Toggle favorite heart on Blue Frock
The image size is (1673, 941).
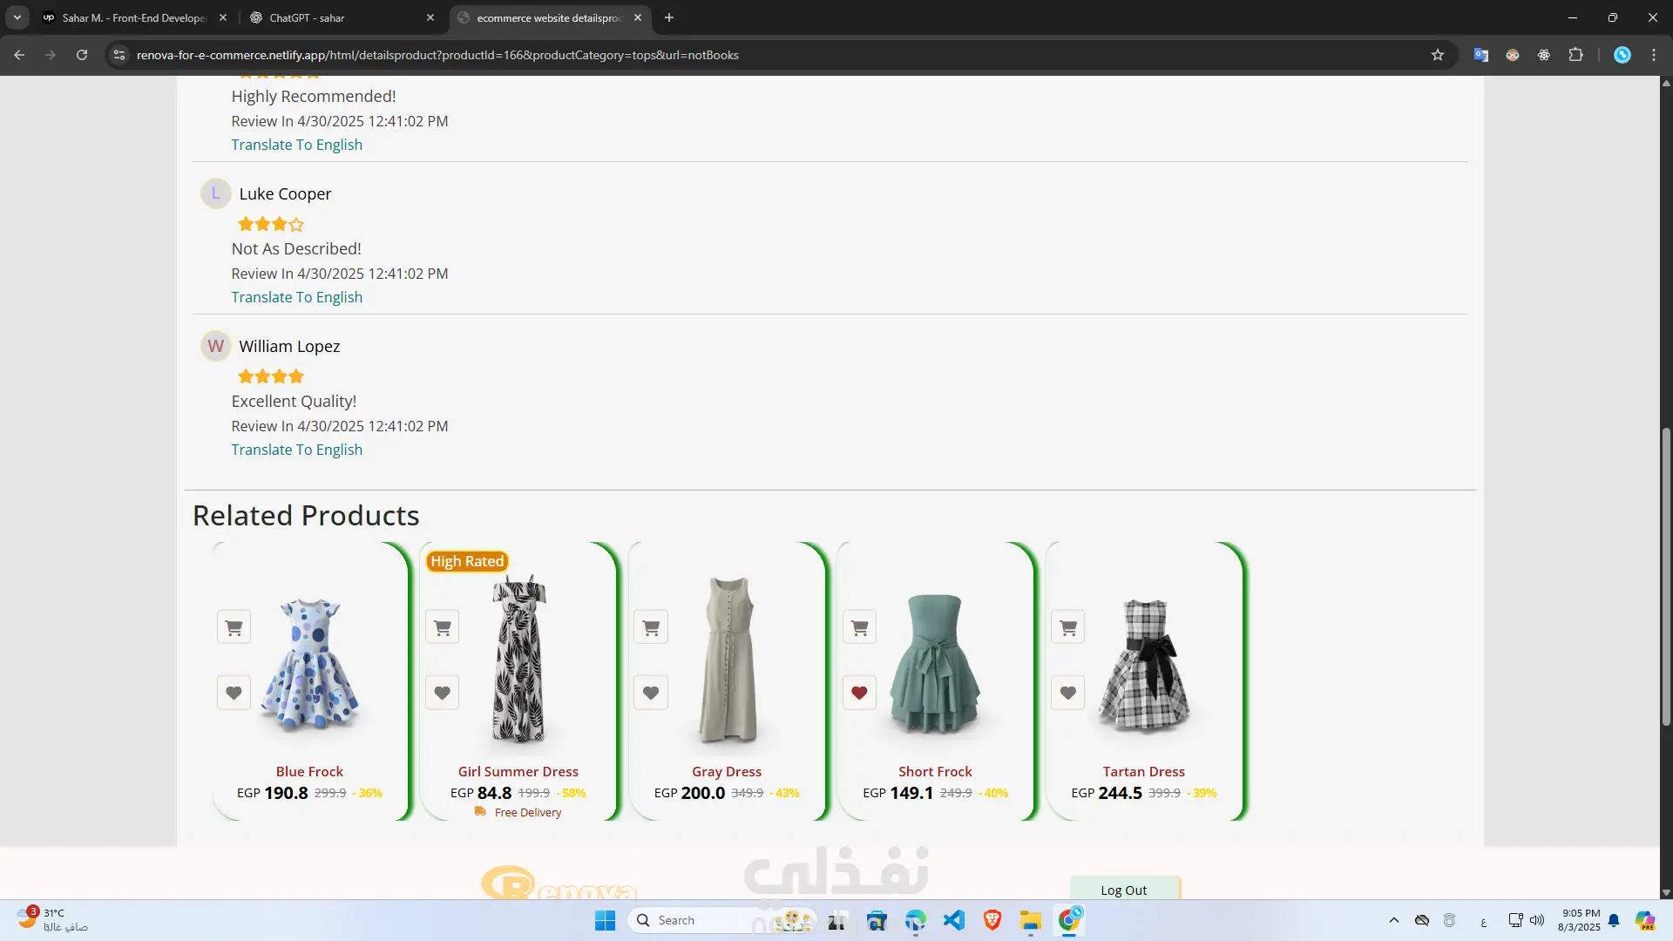point(234,694)
